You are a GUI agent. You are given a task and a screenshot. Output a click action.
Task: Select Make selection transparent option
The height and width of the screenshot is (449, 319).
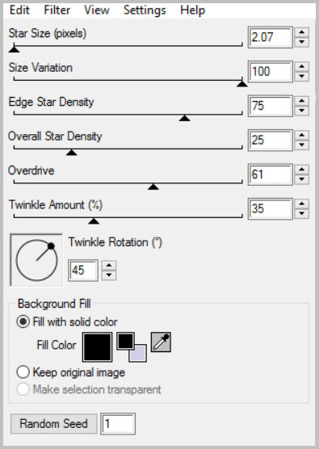[x=89, y=389]
